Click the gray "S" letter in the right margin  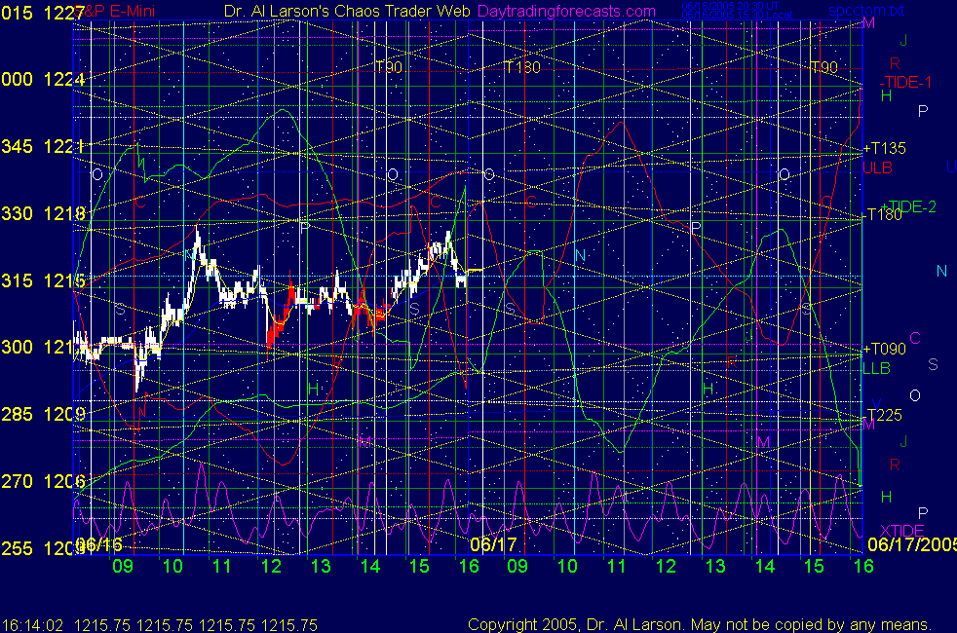[x=933, y=364]
